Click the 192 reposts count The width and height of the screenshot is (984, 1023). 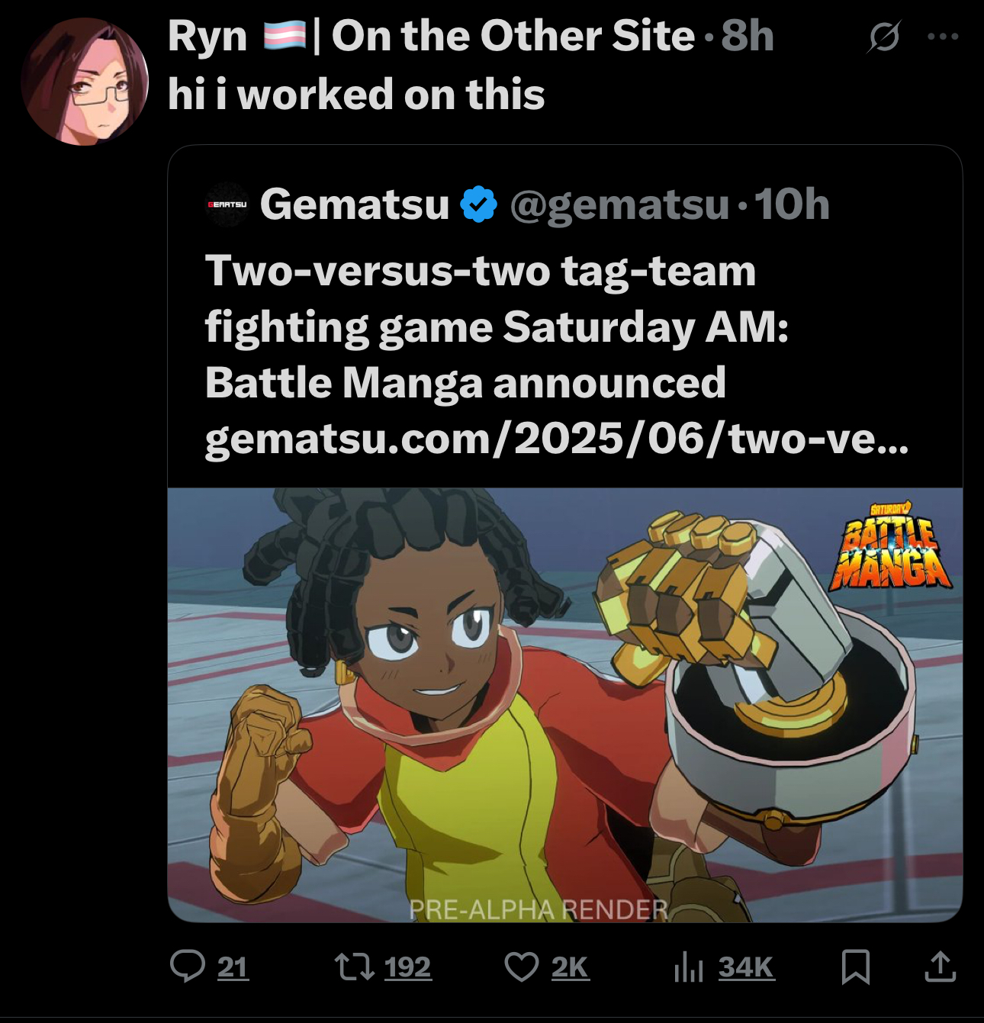click(407, 967)
